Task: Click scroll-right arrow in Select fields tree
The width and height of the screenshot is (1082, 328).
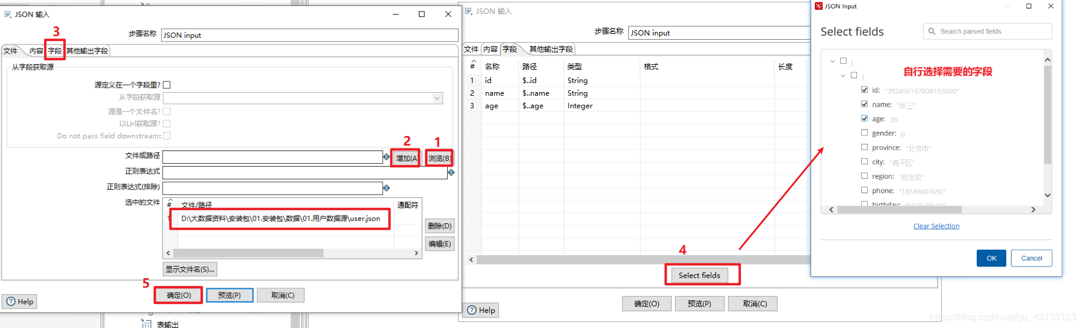Action: coord(1033,209)
